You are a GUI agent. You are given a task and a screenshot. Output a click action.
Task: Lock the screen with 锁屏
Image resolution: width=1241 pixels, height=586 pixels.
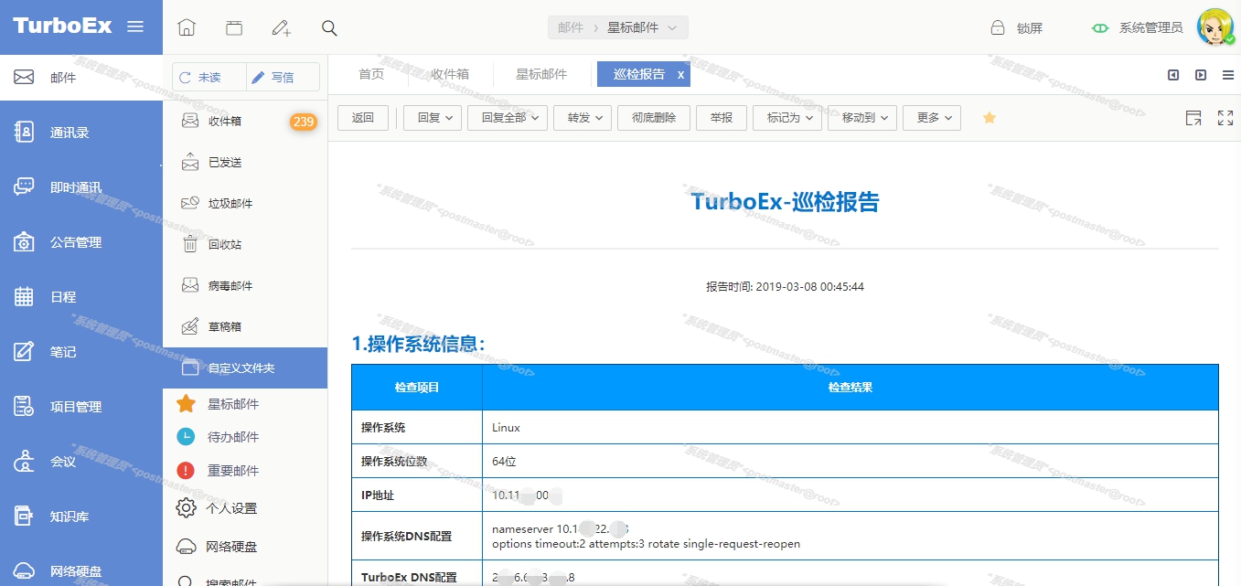coord(1017,27)
